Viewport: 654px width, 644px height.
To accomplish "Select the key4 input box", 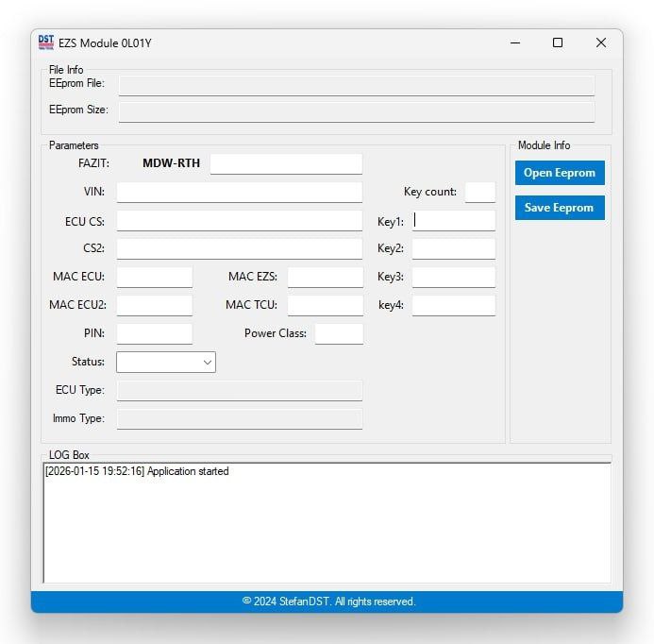I will pyautogui.click(x=454, y=305).
